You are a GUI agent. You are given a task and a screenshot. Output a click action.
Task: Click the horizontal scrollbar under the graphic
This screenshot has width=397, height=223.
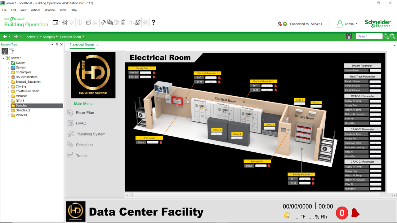point(256,195)
